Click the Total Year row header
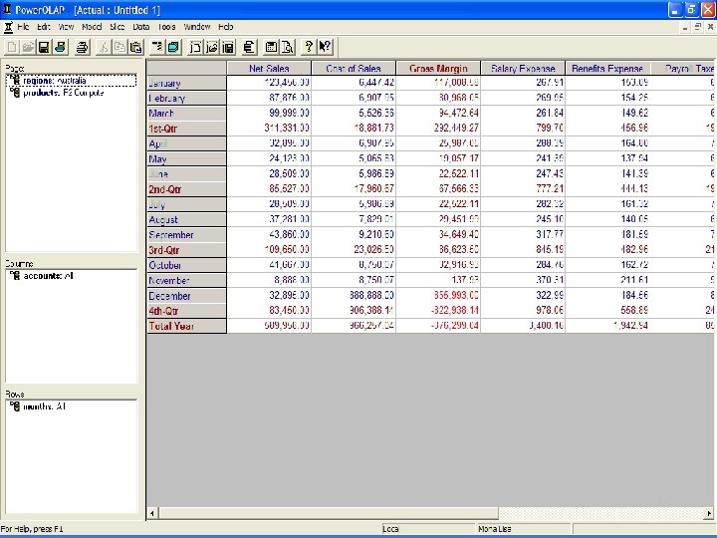717x538 pixels. (186, 326)
